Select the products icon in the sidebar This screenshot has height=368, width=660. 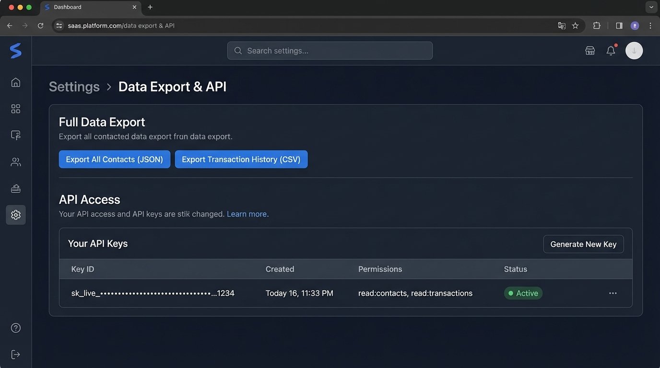[15, 188]
